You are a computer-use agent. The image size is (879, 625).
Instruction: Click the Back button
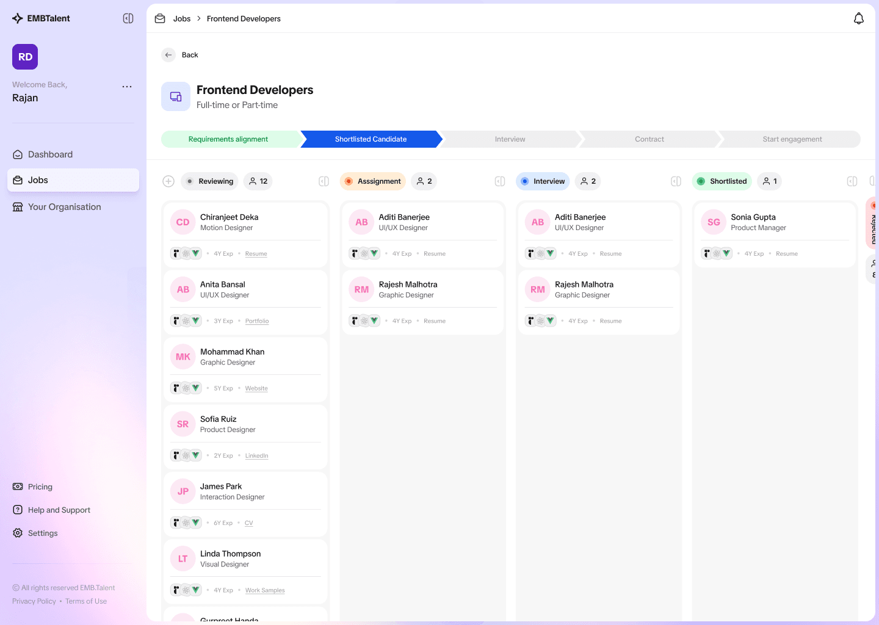[180, 54]
